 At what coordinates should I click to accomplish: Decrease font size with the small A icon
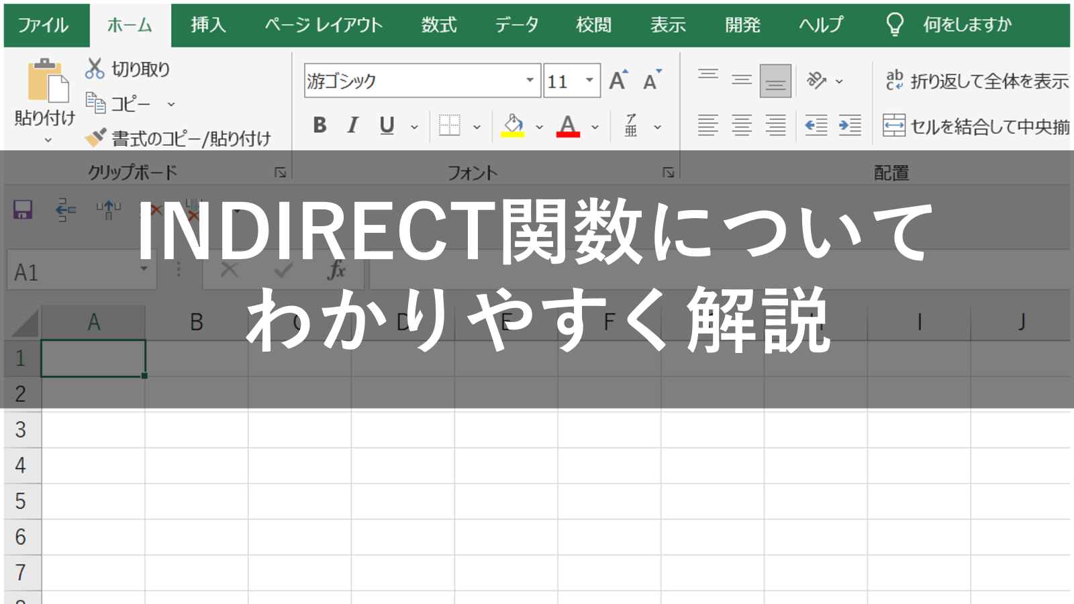[652, 81]
